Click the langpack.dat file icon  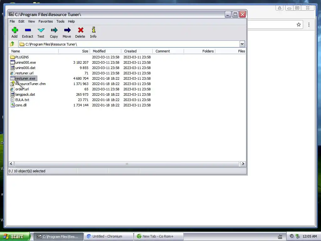point(13,94)
